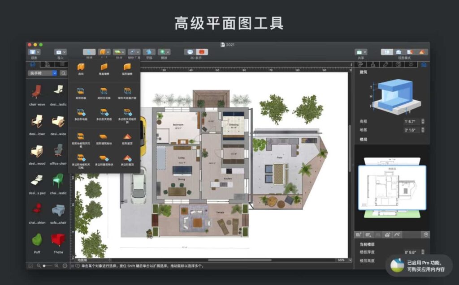Open the 导入 import tool
Viewport: 459px width, 285px height.
coord(59,51)
